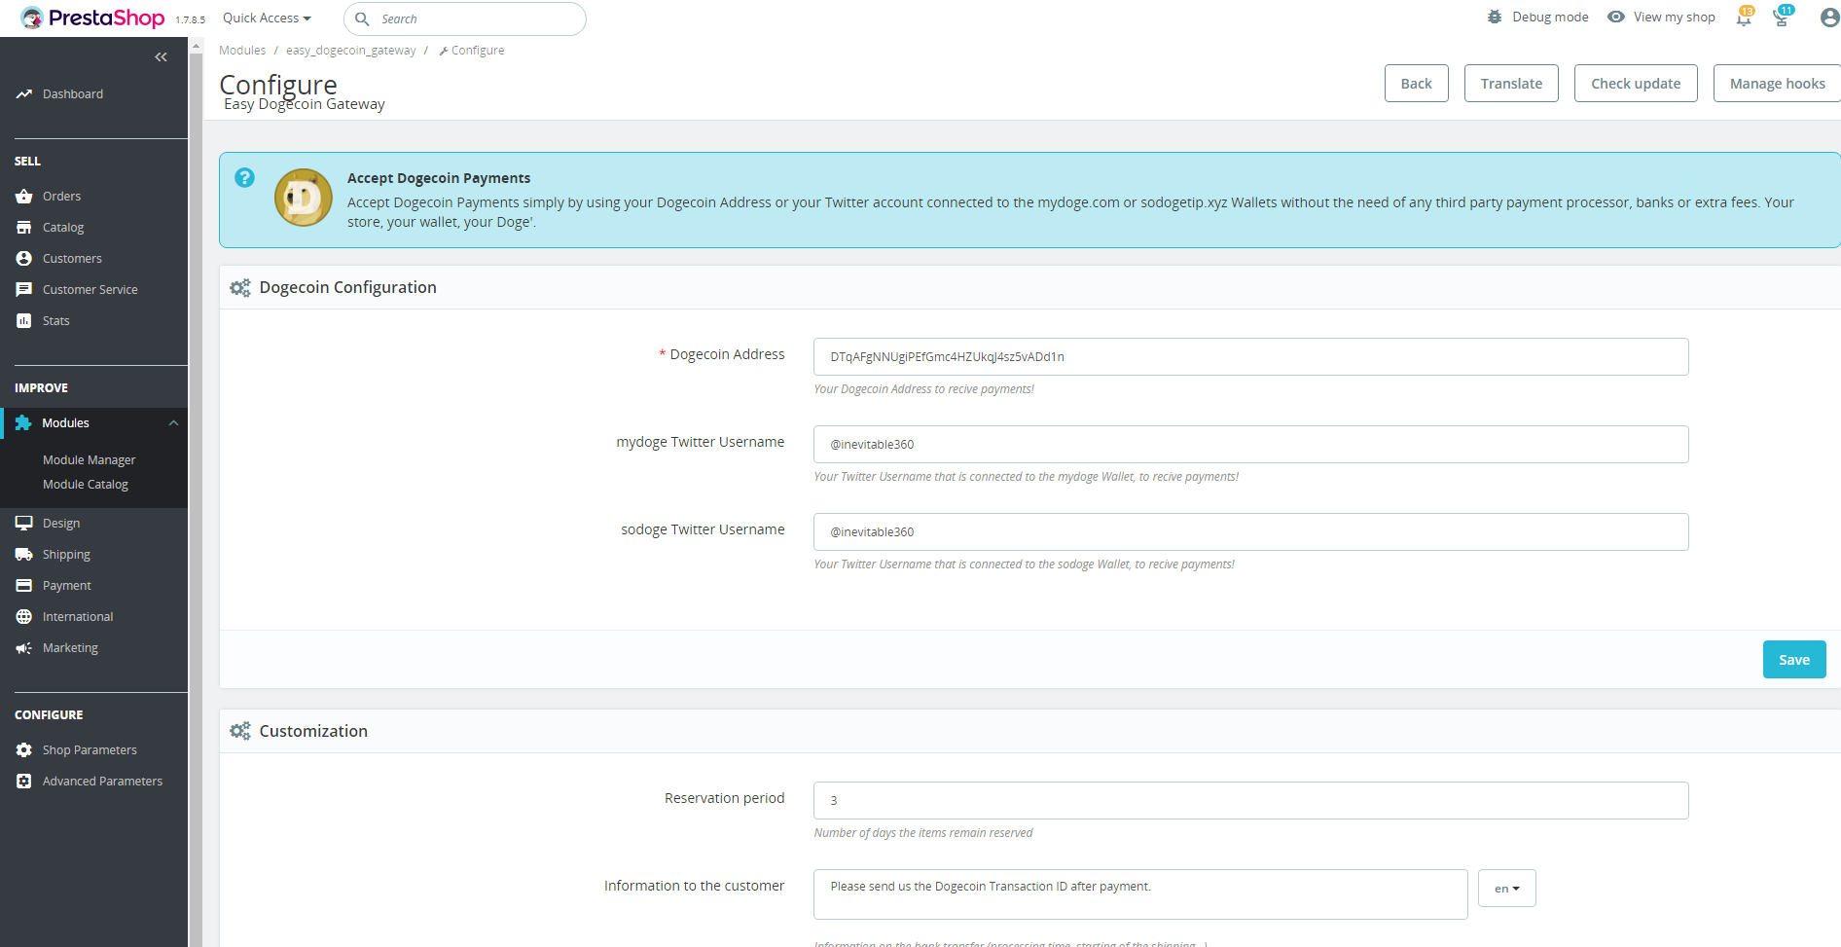Click the Manage hooks button

point(1777,84)
